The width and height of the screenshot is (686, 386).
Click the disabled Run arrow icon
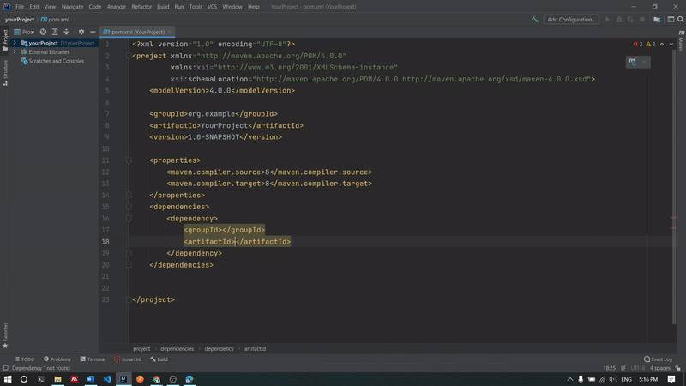point(607,19)
